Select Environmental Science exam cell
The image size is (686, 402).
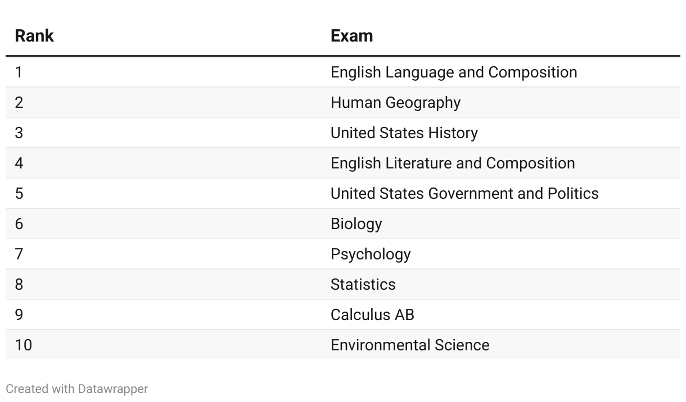tap(410, 345)
